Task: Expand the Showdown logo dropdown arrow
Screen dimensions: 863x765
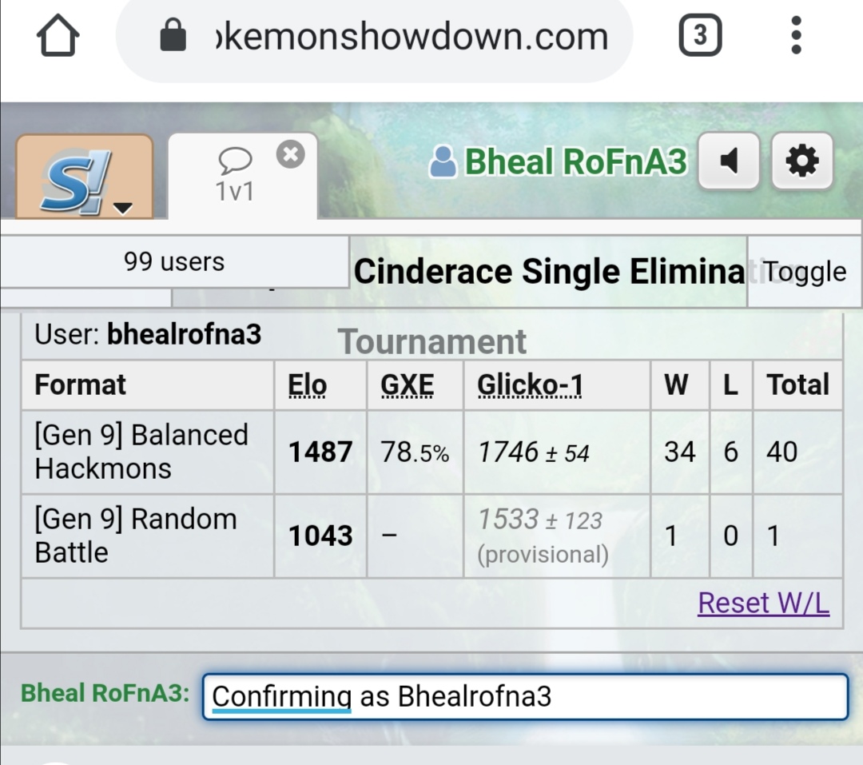Action: point(123,208)
